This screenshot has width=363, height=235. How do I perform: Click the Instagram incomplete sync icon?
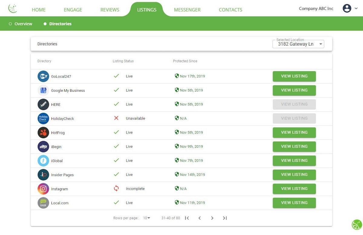click(x=116, y=189)
